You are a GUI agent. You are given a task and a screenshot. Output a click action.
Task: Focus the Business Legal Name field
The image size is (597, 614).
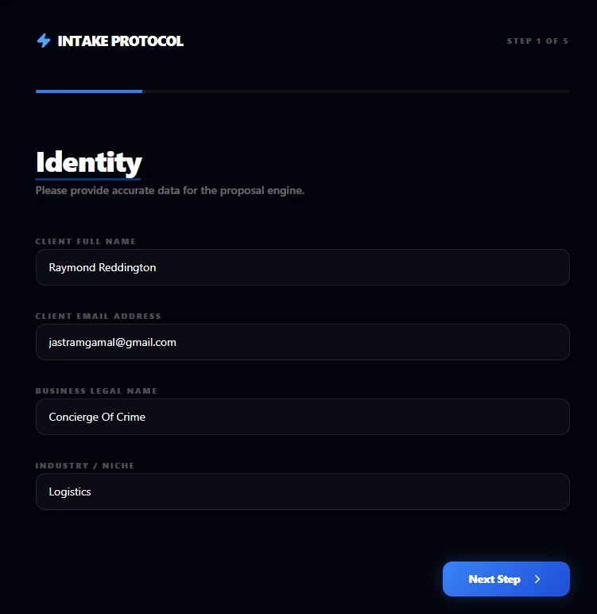(302, 417)
